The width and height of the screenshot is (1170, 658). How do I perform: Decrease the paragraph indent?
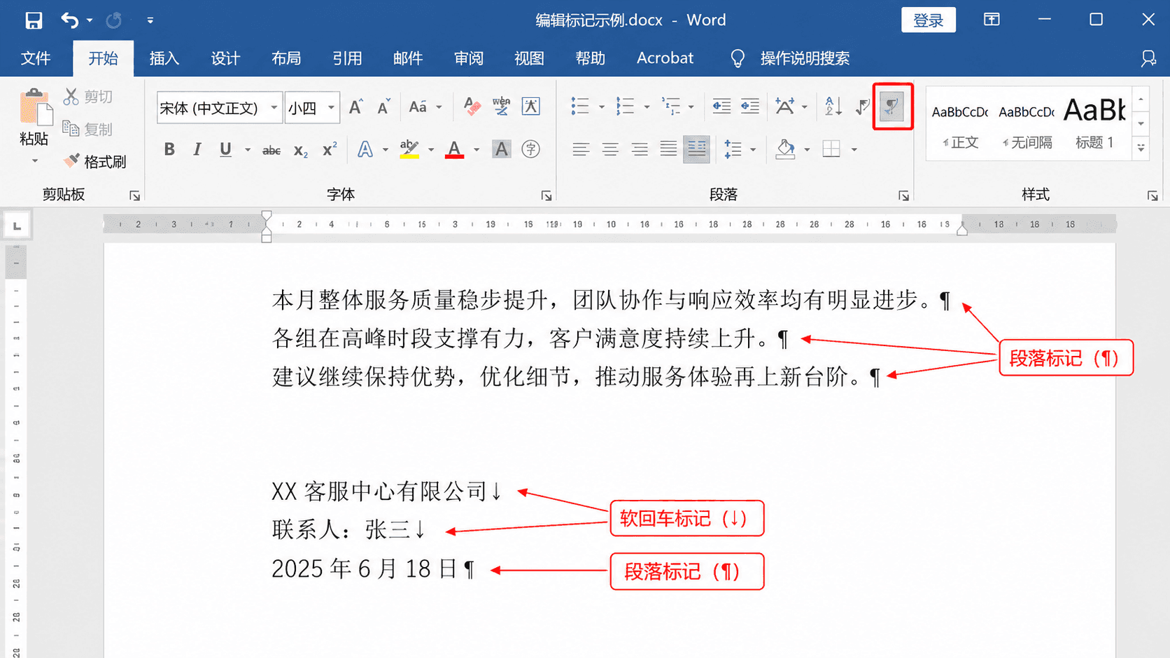pos(721,106)
